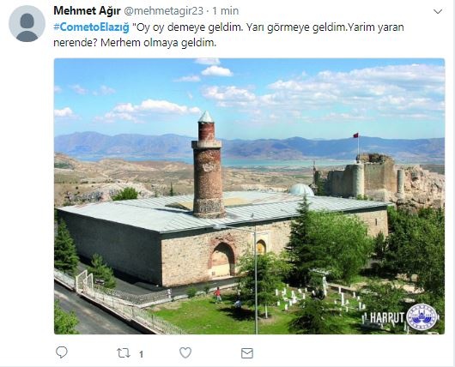Open the attached Harput mosque photo
The width and height of the screenshot is (455, 367).
point(249,196)
